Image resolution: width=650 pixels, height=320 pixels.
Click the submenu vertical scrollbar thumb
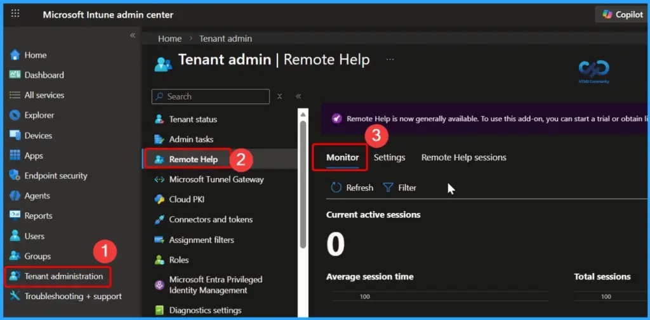tap(303, 184)
